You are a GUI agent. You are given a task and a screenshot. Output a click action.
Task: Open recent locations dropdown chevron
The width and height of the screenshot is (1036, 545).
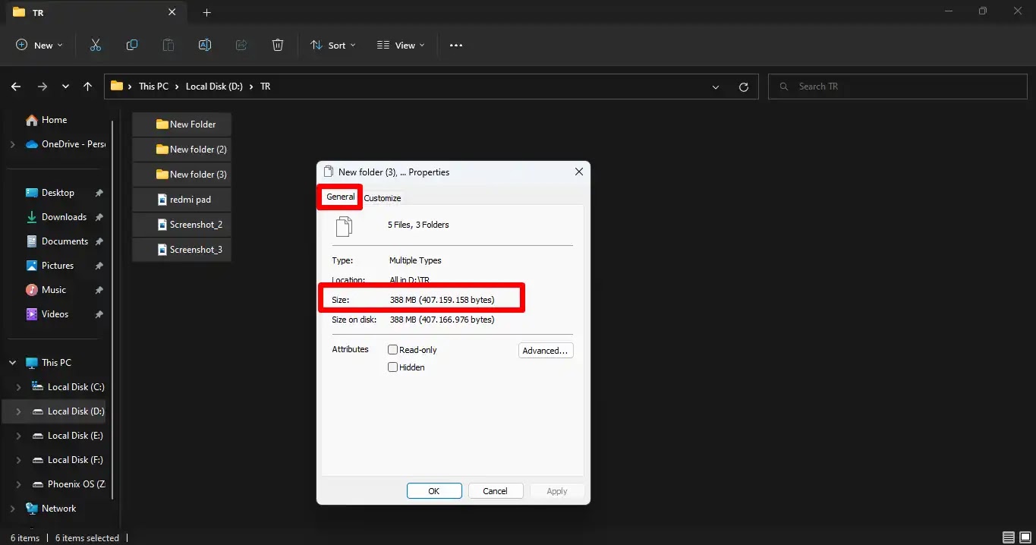coord(65,87)
